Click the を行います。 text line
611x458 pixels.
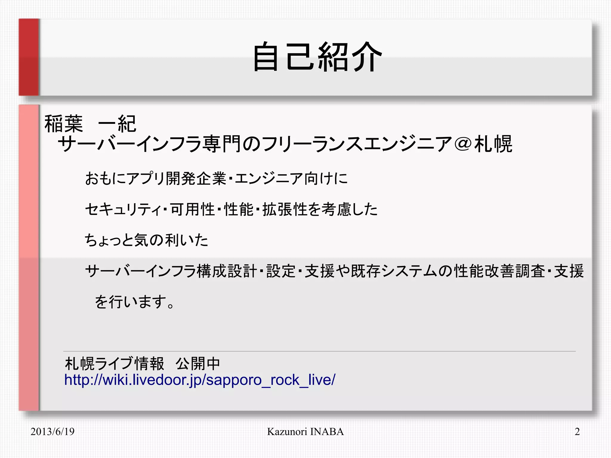click(135, 302)
